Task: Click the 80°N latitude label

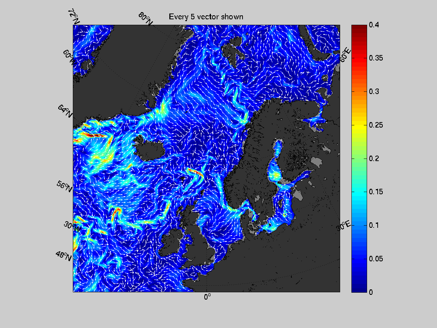Action: 145,19
